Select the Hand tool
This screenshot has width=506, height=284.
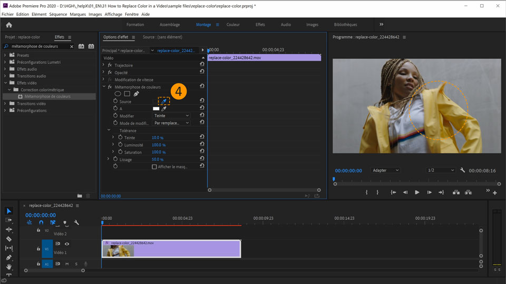(9, 267)
